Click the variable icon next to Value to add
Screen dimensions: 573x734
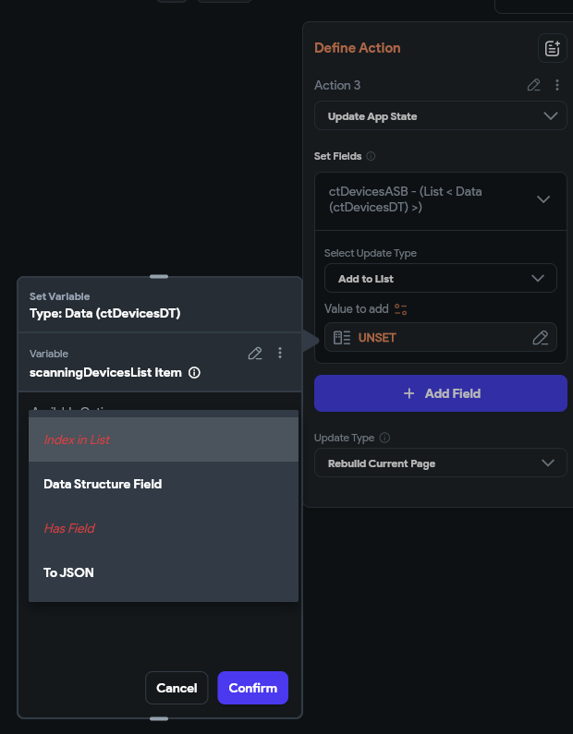point(401,309)
